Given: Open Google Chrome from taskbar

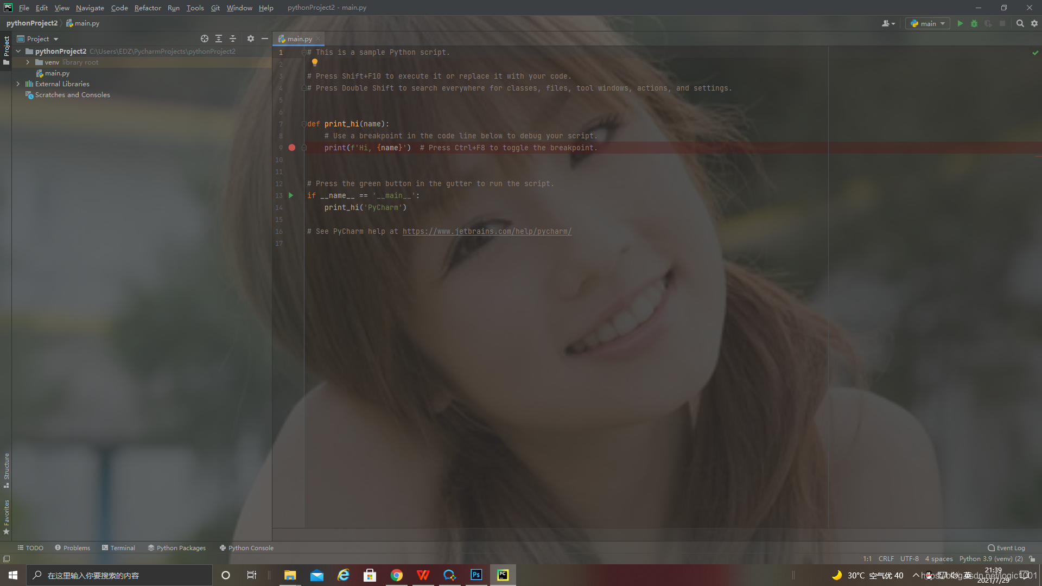Looking at the screenshot, I should [397, 575].
